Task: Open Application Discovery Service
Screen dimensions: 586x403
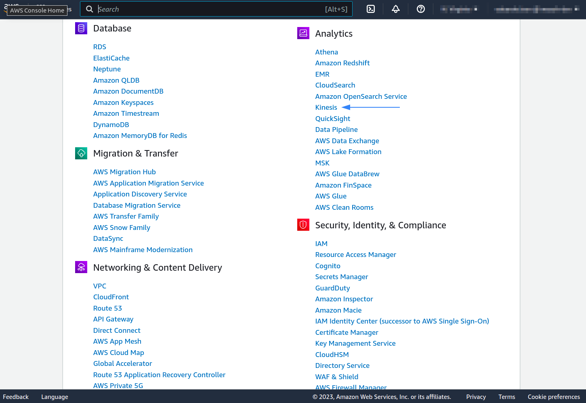Action: tap(140, 194)
